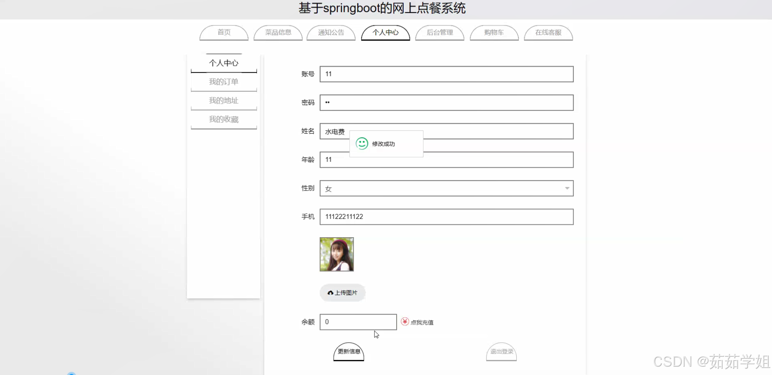This screenshot has width=772, height=375.
Task: Click the green smiley icon in success toast
Action: (x=362, y=143)
